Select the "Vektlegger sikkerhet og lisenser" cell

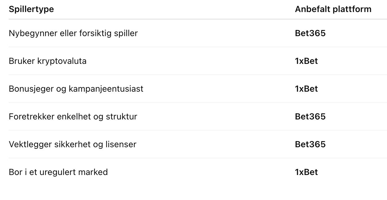click(x=73, y=144)
